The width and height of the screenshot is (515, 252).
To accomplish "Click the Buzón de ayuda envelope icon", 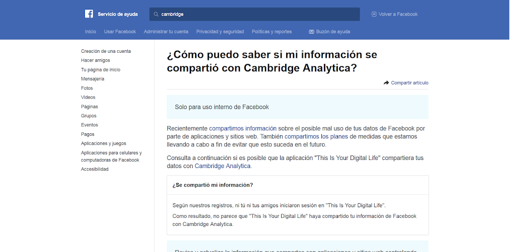I will [x=311, y=32].
